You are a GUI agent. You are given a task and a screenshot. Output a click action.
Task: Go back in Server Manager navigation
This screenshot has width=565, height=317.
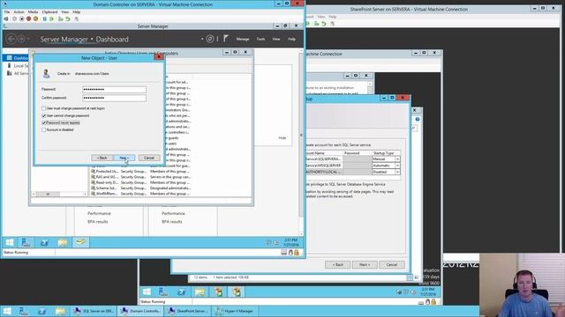point(11,39)
